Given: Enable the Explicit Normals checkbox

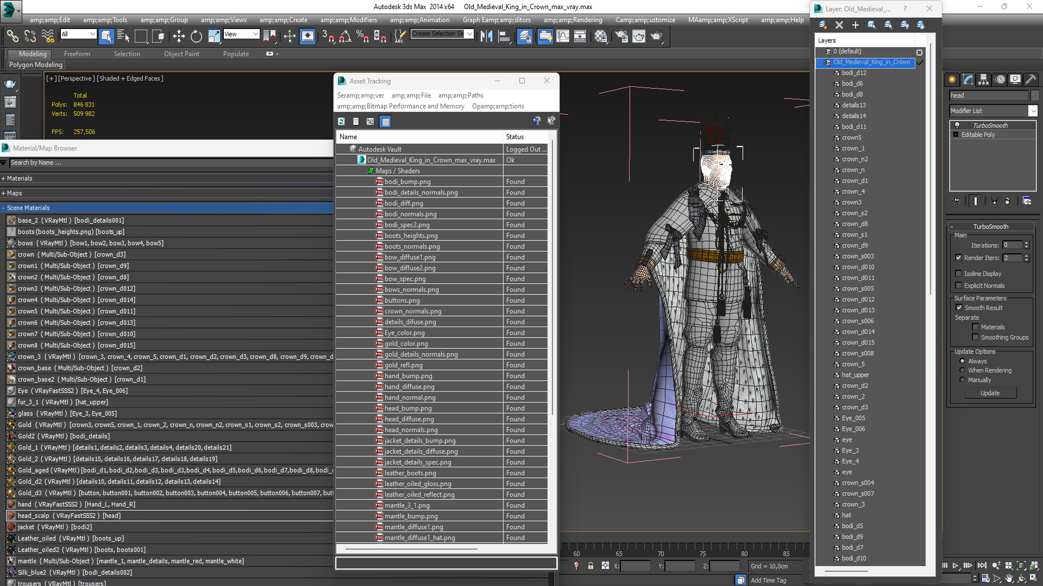Looking at the screenshot, I should pos(958,285).
